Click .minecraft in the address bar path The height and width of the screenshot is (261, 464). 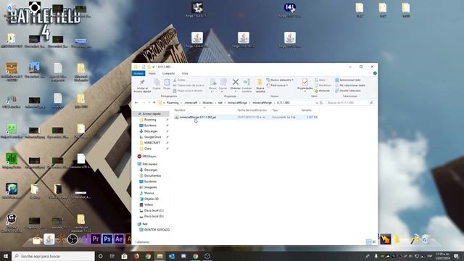[x=191, y=103]
